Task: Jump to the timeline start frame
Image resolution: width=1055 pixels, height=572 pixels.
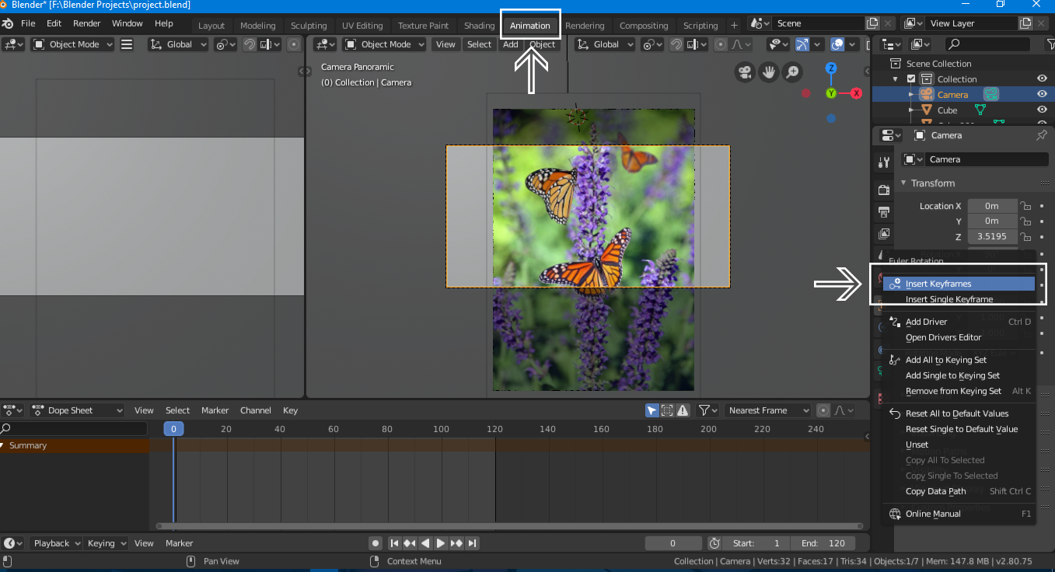Action: tap(394, 543)
